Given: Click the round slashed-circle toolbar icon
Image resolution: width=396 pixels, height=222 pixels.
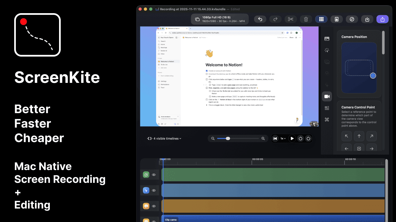Looking at the screenshot, I should [x=352, y=19].
